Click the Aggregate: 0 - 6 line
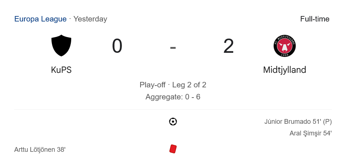 (173, 97)
